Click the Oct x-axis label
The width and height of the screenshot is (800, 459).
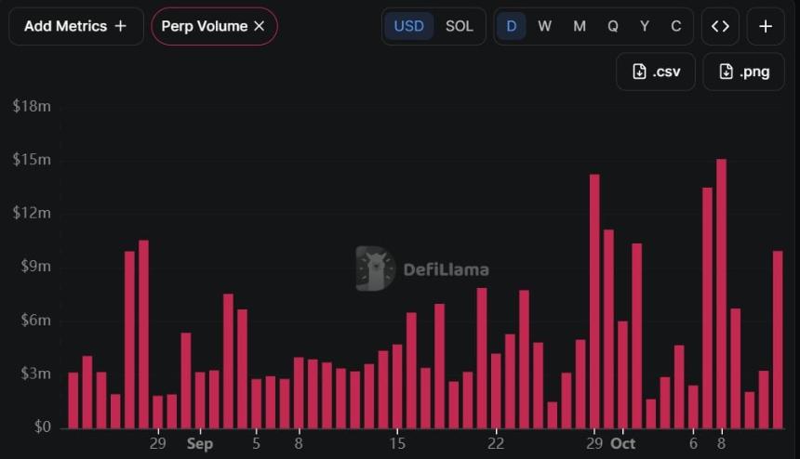[623, 444]
